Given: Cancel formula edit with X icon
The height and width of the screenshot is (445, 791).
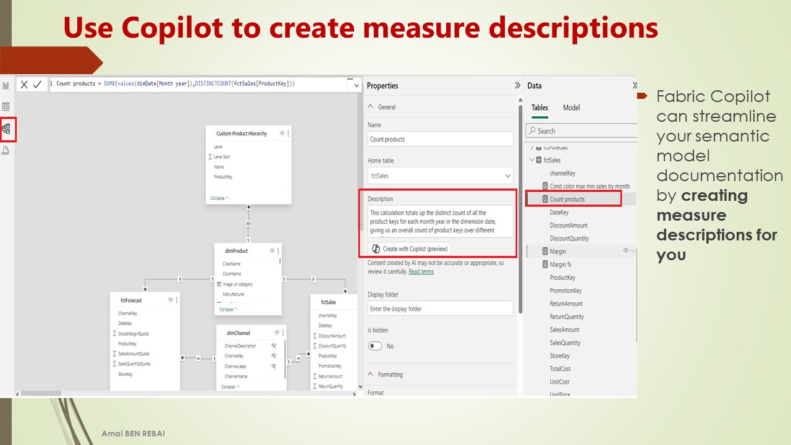Looking at the screenshot, I should pos(24,85).
